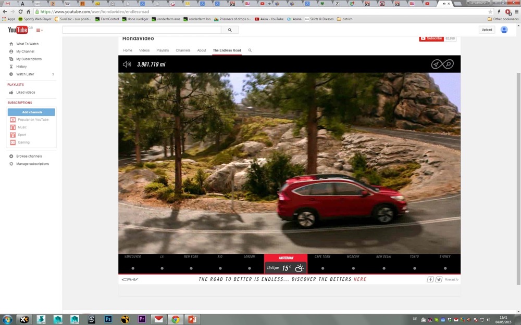
Task: Open the Chrome menu button
Action: point(516,11)
